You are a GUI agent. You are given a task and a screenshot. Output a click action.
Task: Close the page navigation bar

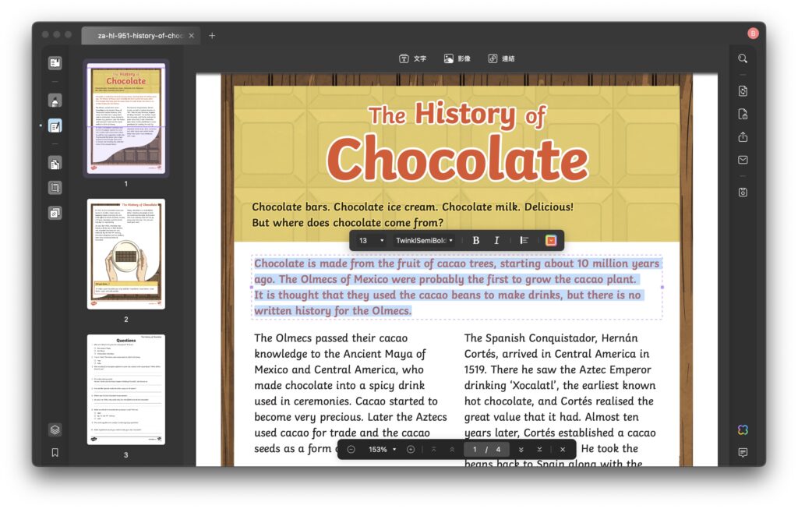(x=563, y=450)
